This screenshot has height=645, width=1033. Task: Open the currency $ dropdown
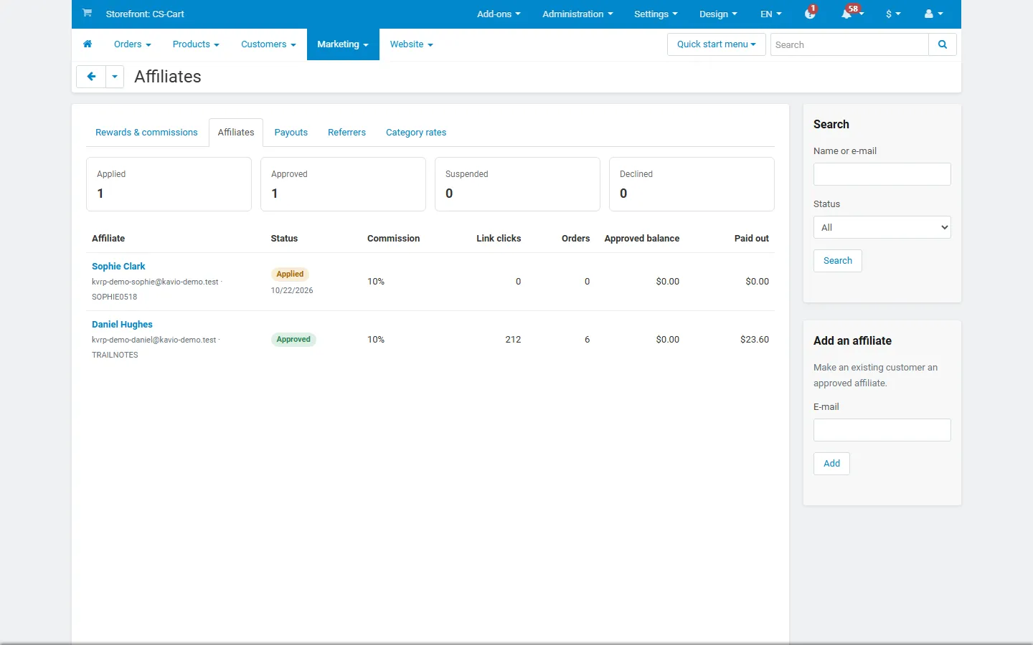[x=893, y=14]
